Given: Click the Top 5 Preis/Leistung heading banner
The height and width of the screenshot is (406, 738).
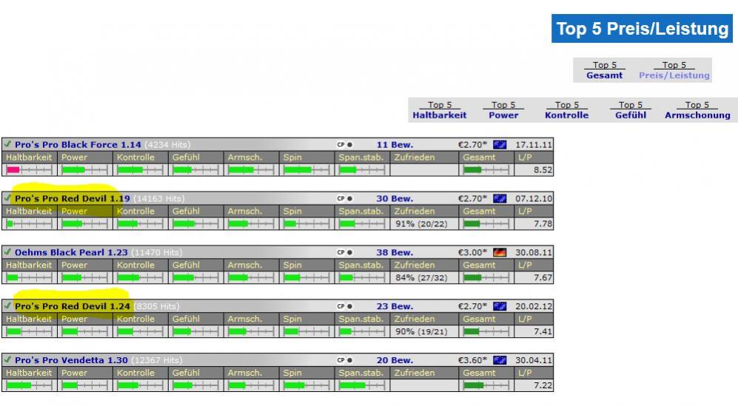Looking at the screenshot, I should coord(642,29).
